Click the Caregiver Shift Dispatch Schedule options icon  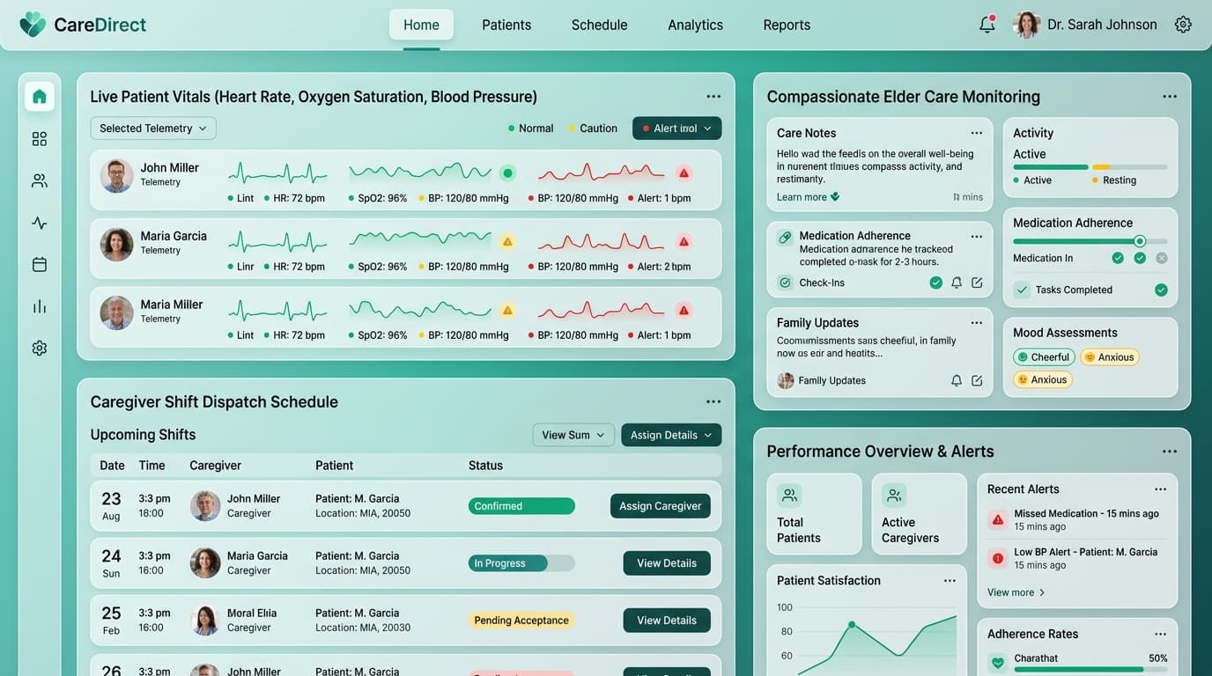(713, 401)
